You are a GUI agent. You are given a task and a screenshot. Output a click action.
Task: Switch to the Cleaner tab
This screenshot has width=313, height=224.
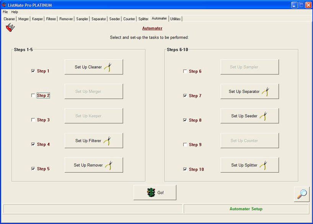pyautogui.click(x=9, y=19)
